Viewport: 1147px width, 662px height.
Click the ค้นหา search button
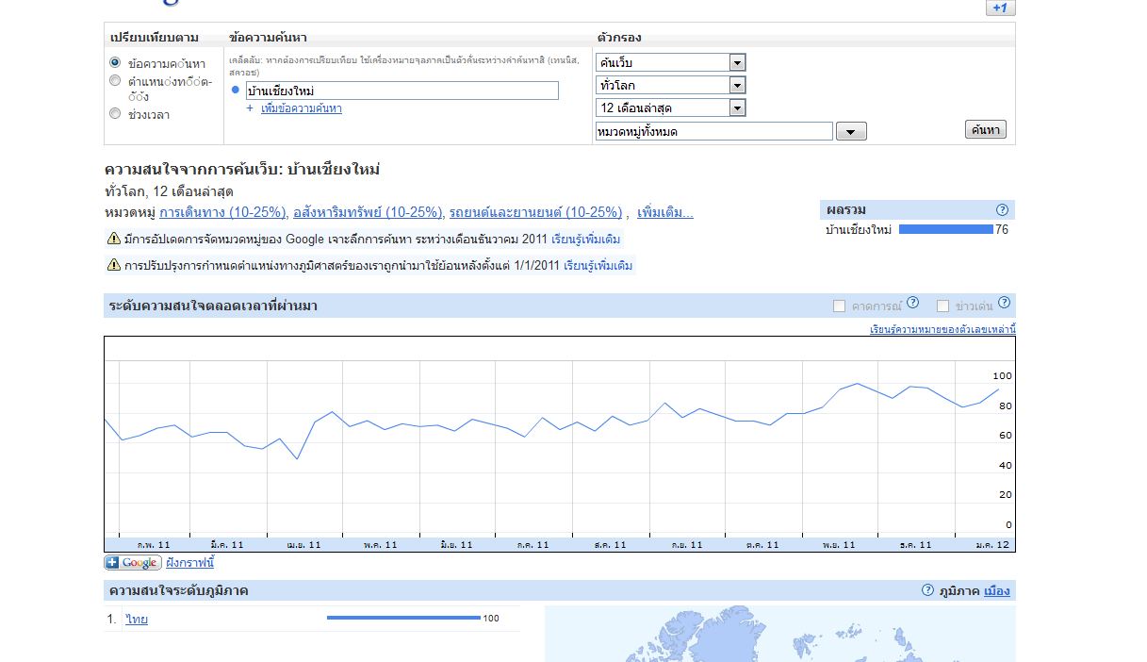pyautogui.click(x=986, y=130)
